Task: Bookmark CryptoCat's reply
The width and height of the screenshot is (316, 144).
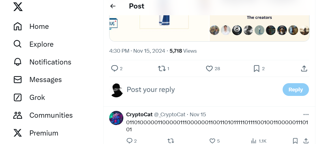Action: click(x=295, y=141)
